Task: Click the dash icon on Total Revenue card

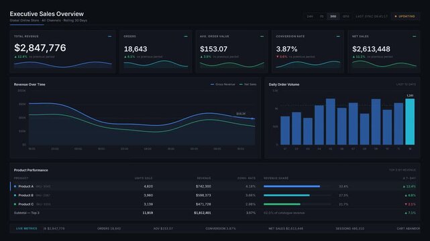Action: click(x=110, y=36)
